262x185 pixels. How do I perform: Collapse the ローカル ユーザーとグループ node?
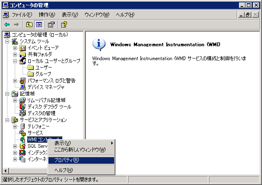tap(15, 61)
